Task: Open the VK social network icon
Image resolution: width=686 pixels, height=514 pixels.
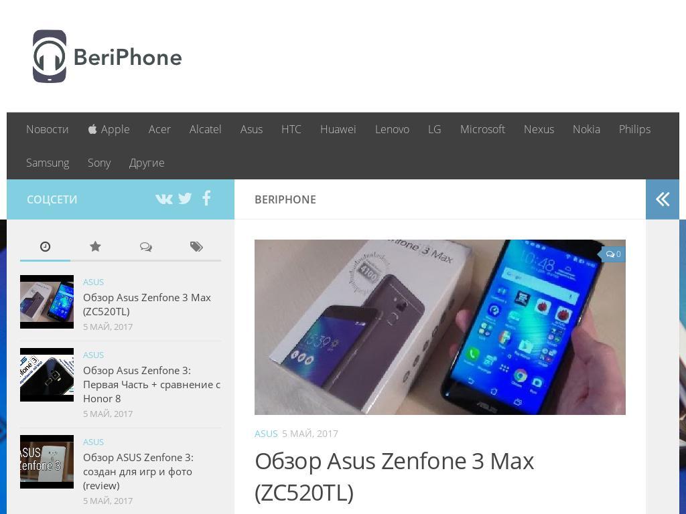Action: [164, 199]
